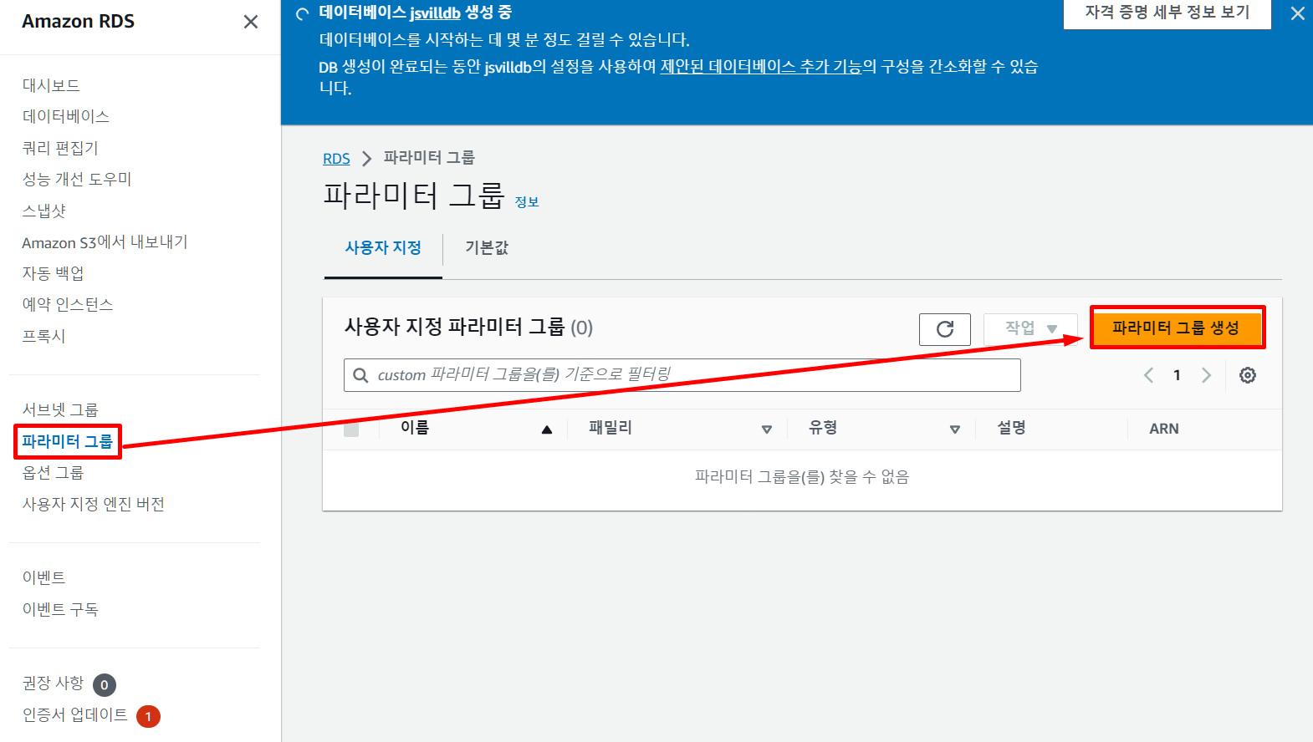Open 제안된 데이터베이스 추가 기능 link
The height and width of the screenshot is (742, 1313).
click(761, 66)
